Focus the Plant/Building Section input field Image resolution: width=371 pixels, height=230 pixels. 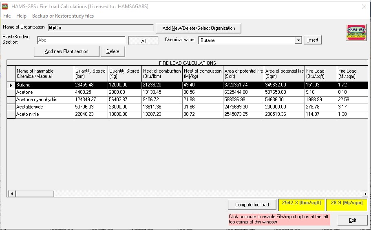81,40
